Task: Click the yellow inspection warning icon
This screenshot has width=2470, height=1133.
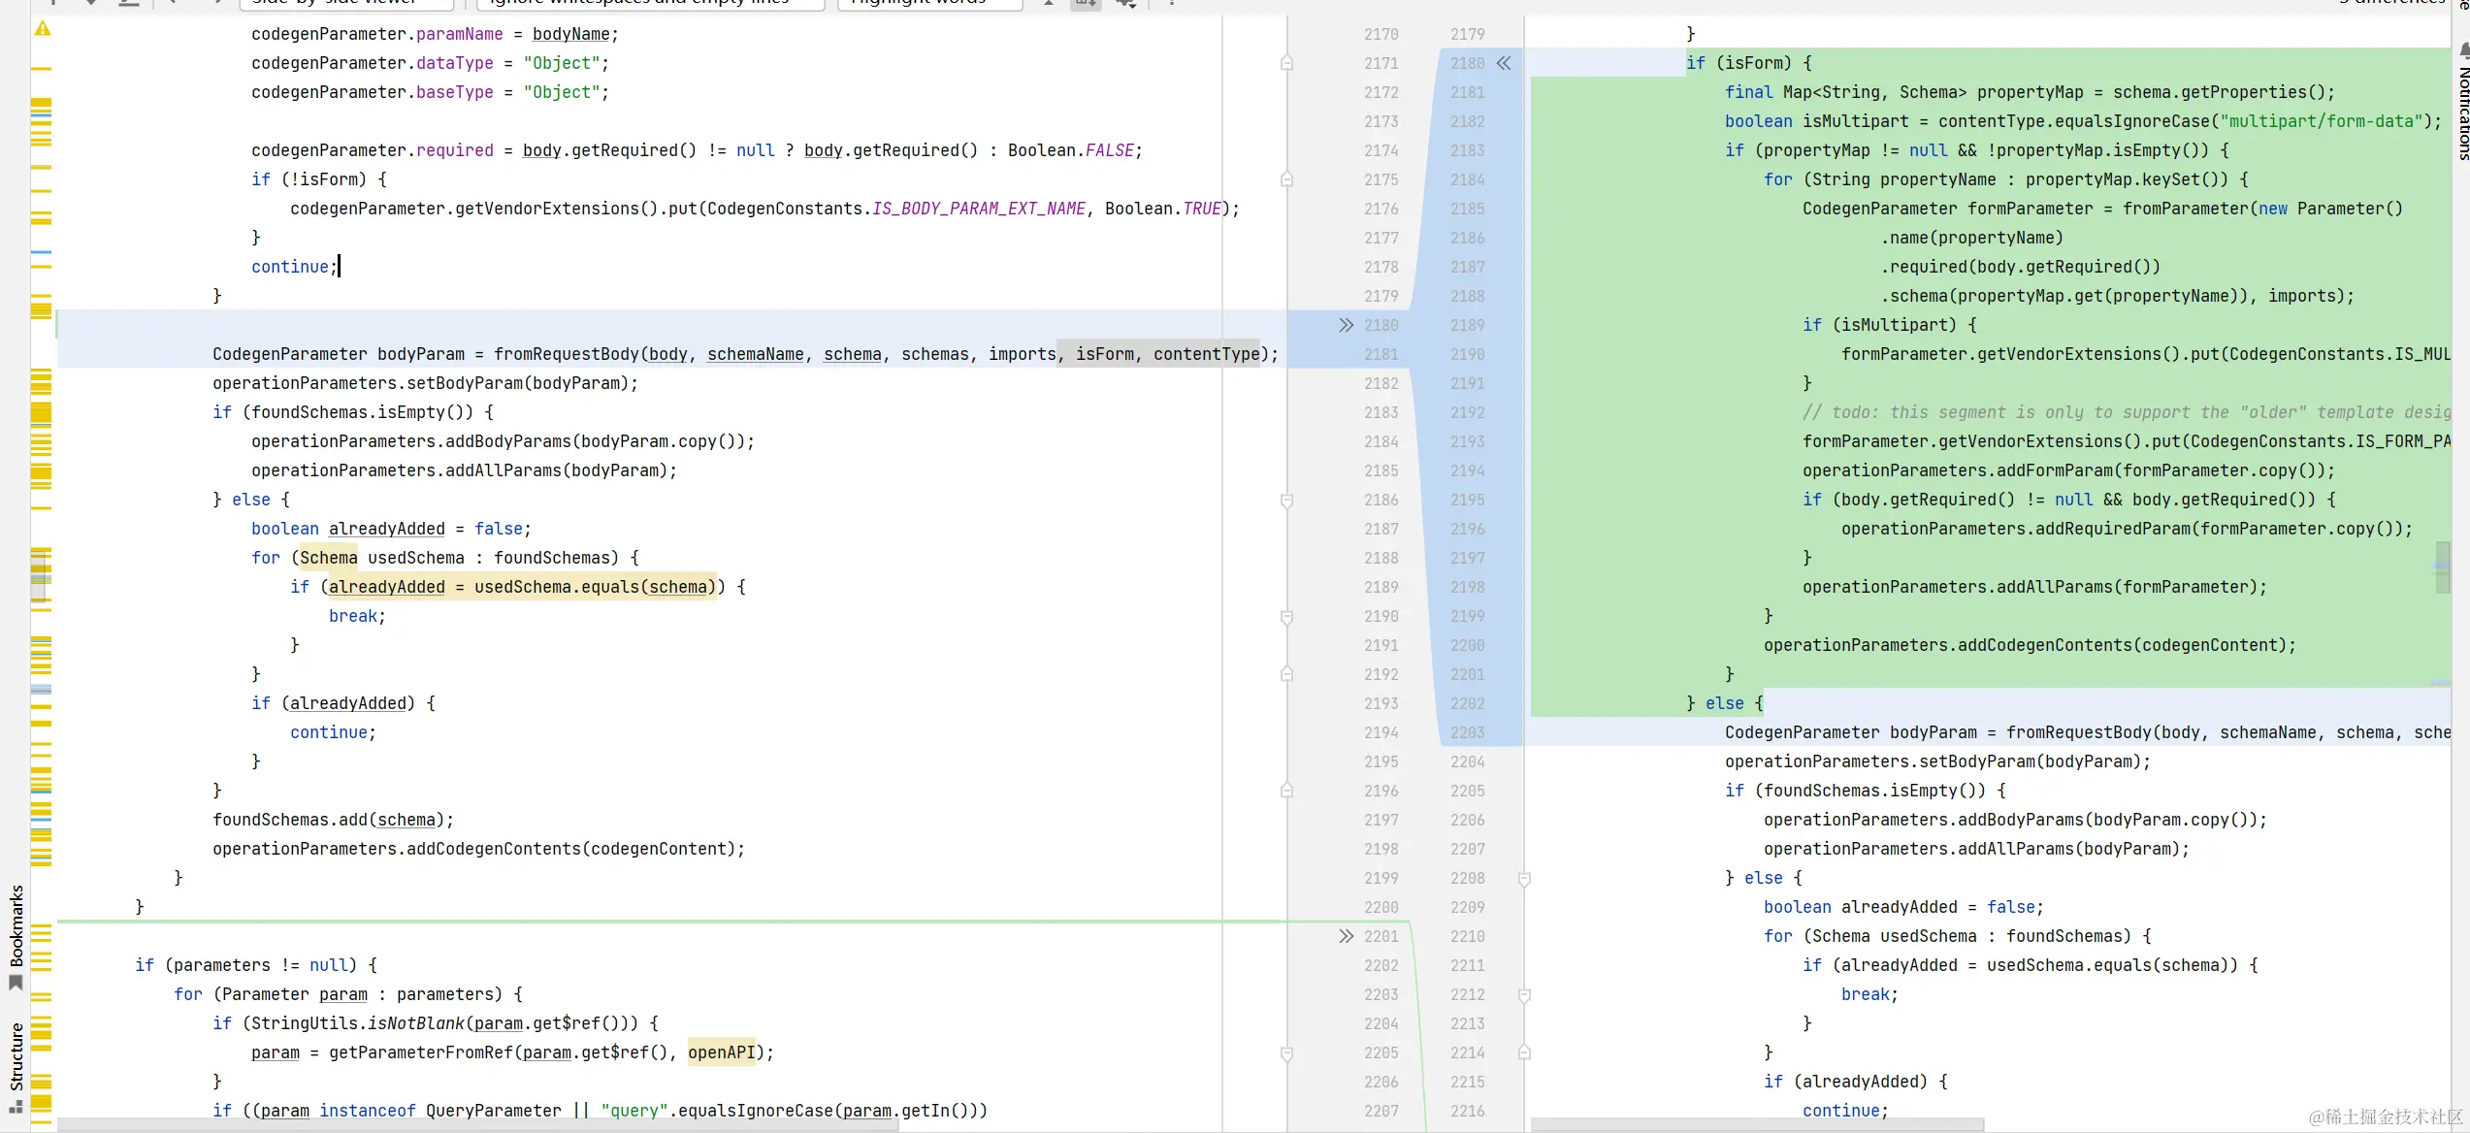Action: [x=43, y=29]
